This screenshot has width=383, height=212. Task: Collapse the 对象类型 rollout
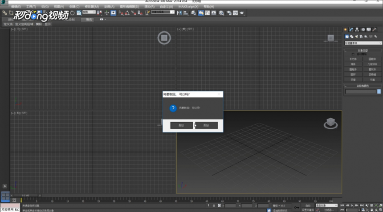click(x=363, y=50)
